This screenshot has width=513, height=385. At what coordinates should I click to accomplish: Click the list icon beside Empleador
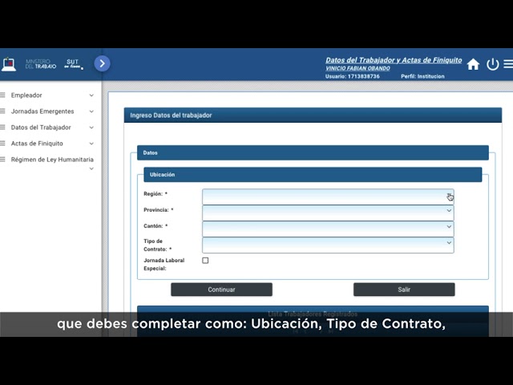(3, 95)
